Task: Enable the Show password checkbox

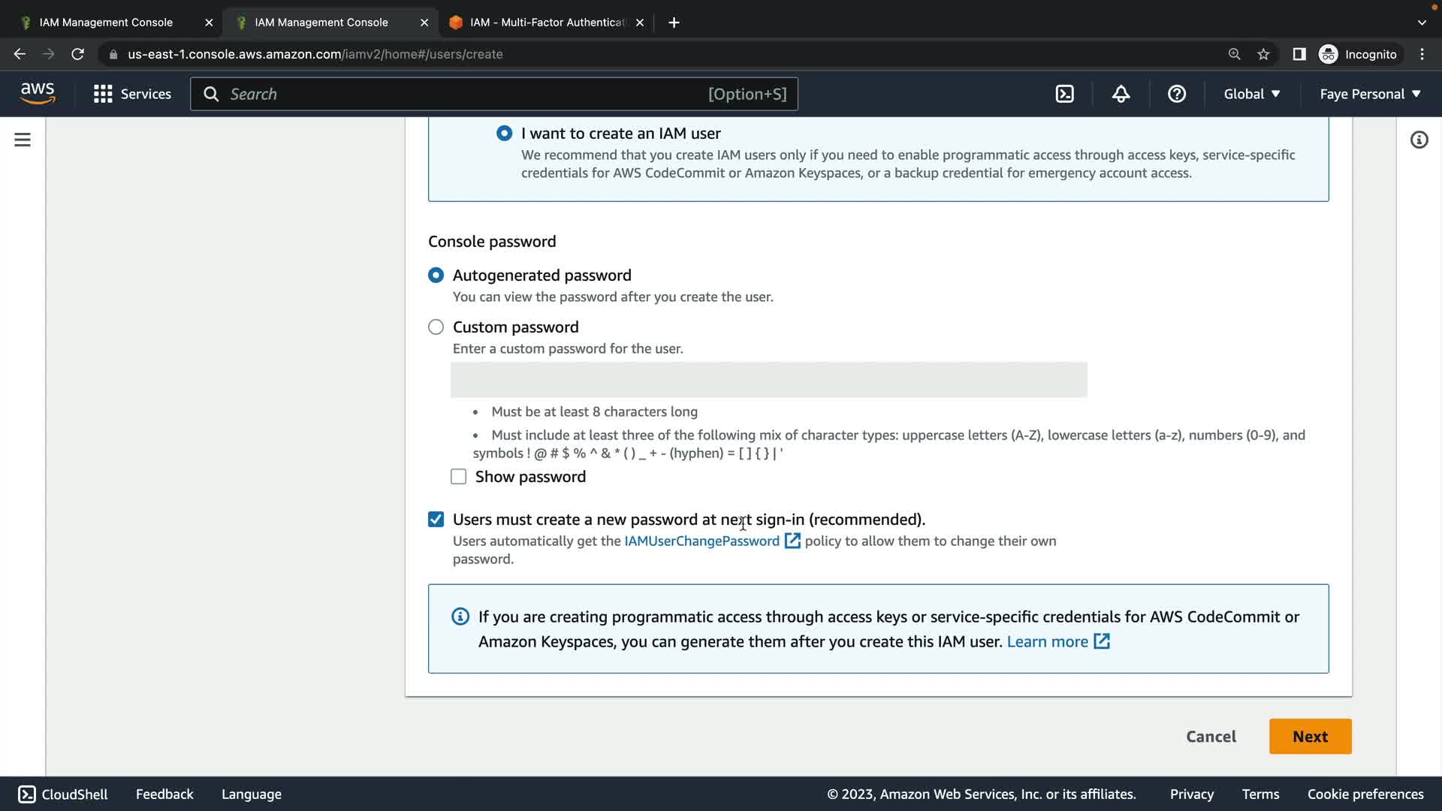Action: (458, 477)
